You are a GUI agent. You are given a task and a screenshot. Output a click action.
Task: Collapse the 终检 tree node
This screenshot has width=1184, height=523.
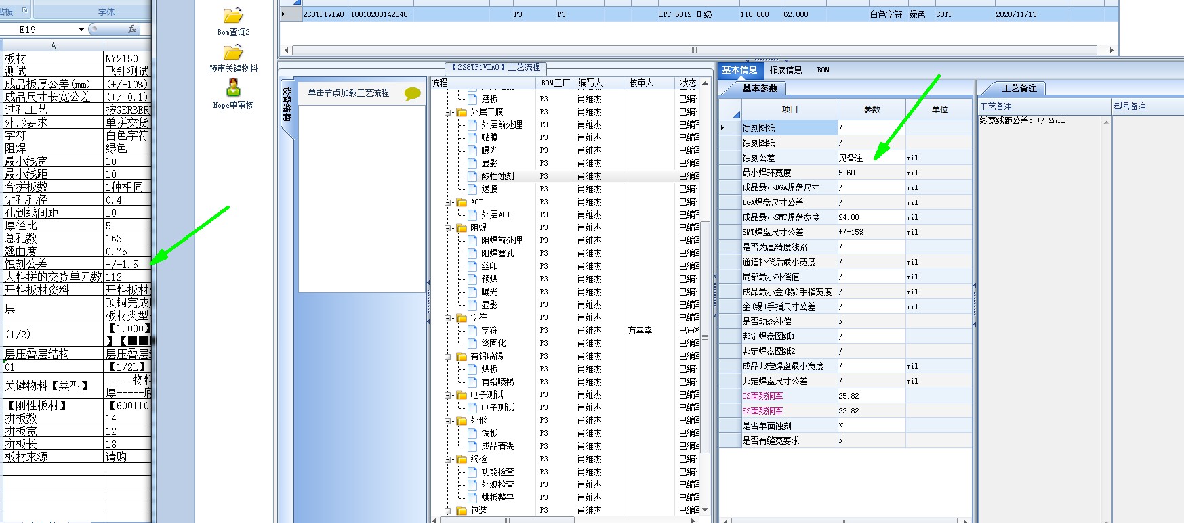click(448, 459)
